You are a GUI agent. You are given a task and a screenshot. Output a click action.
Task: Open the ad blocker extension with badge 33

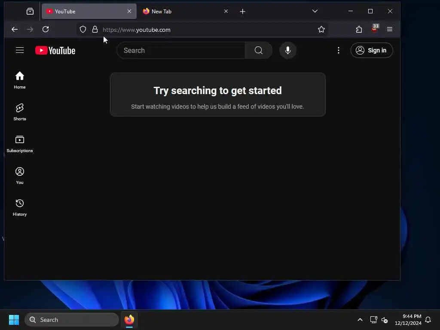375,29
